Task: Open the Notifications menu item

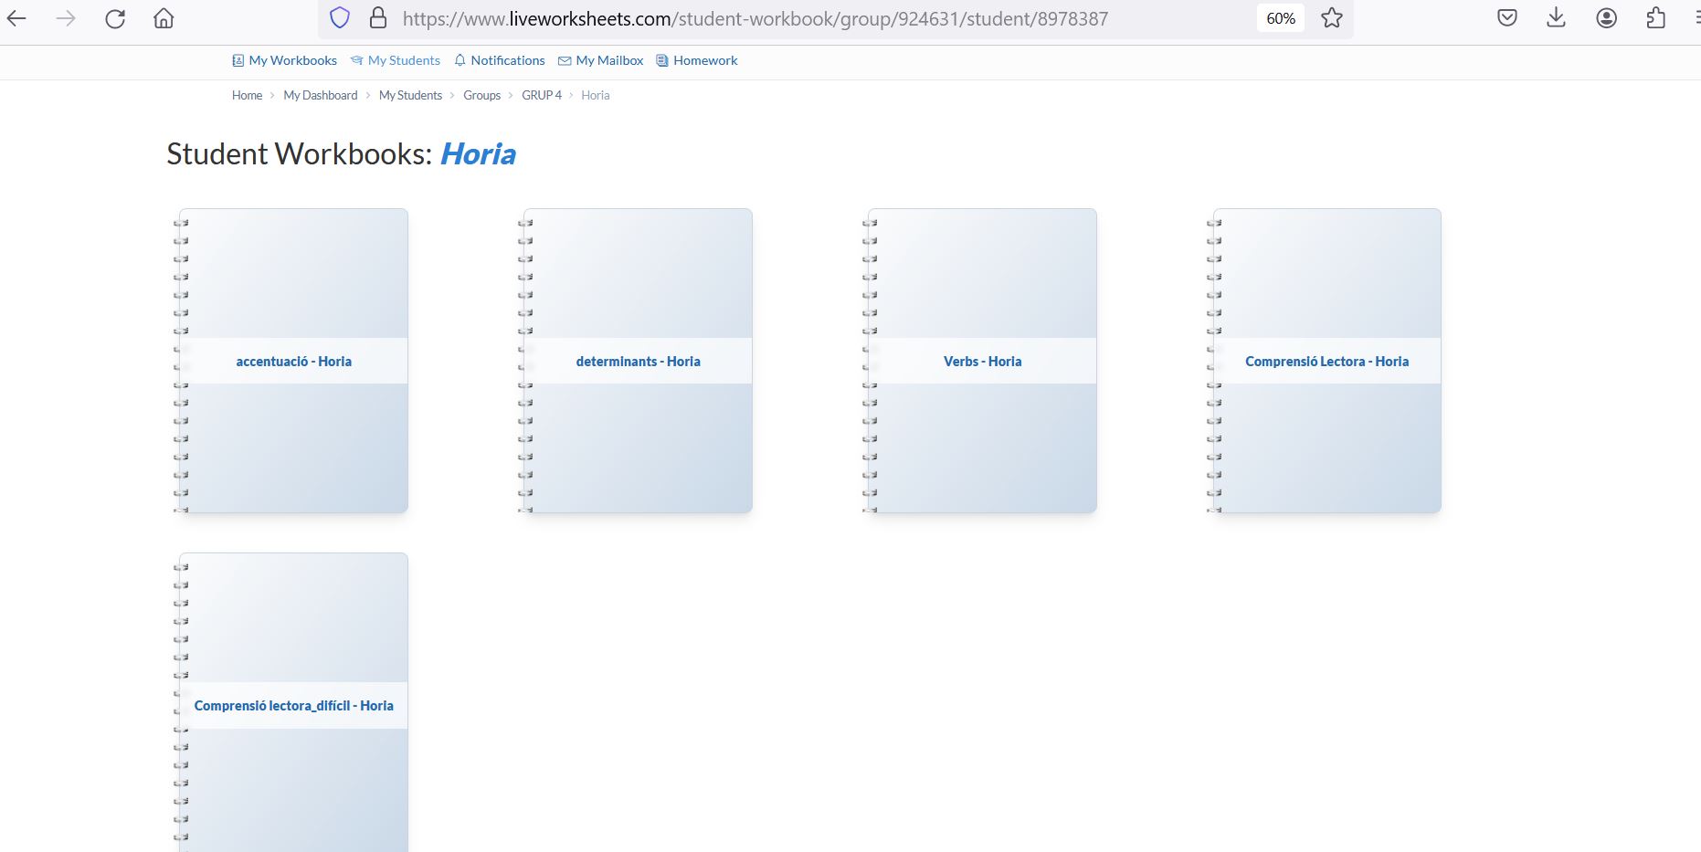Action: (x=500, y=60)
